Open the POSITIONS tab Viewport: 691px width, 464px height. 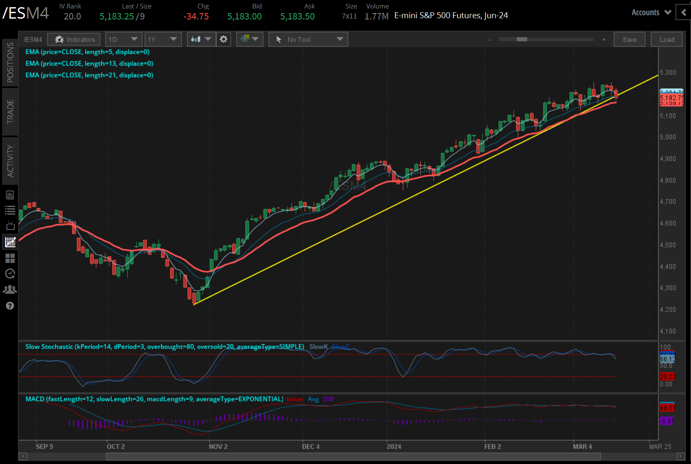point(10,62)
